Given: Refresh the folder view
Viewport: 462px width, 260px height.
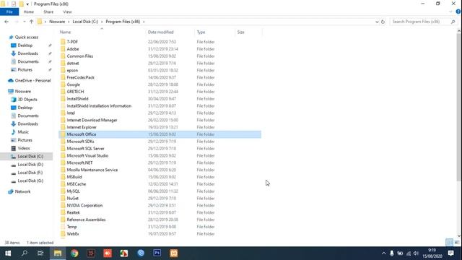Looking at the screenshot, I should [x=383, y=22].
